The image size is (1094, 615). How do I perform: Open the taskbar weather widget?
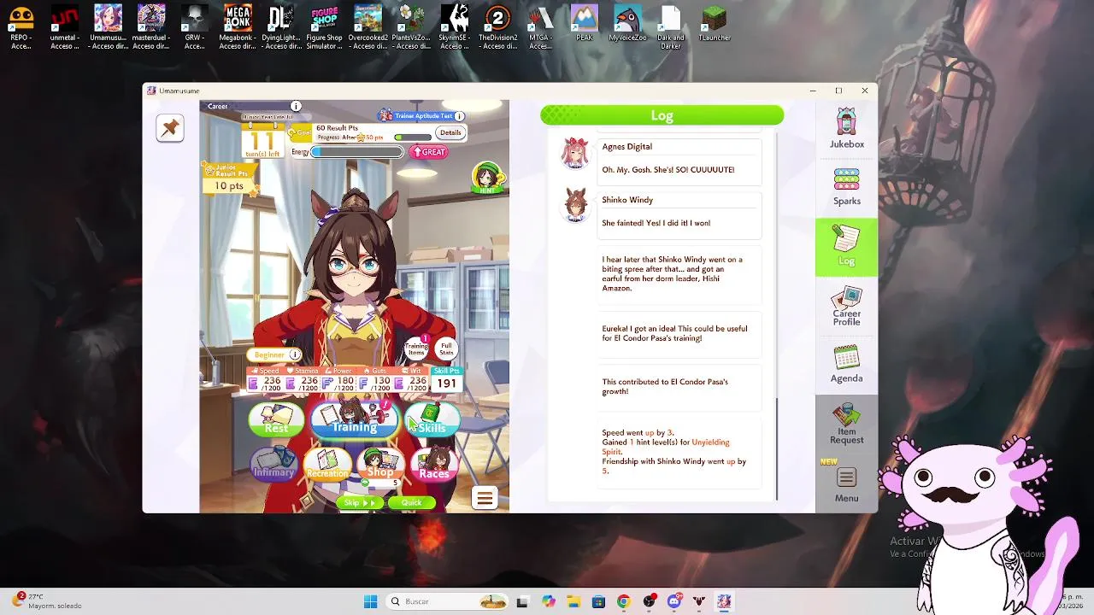tap(47, 601)
